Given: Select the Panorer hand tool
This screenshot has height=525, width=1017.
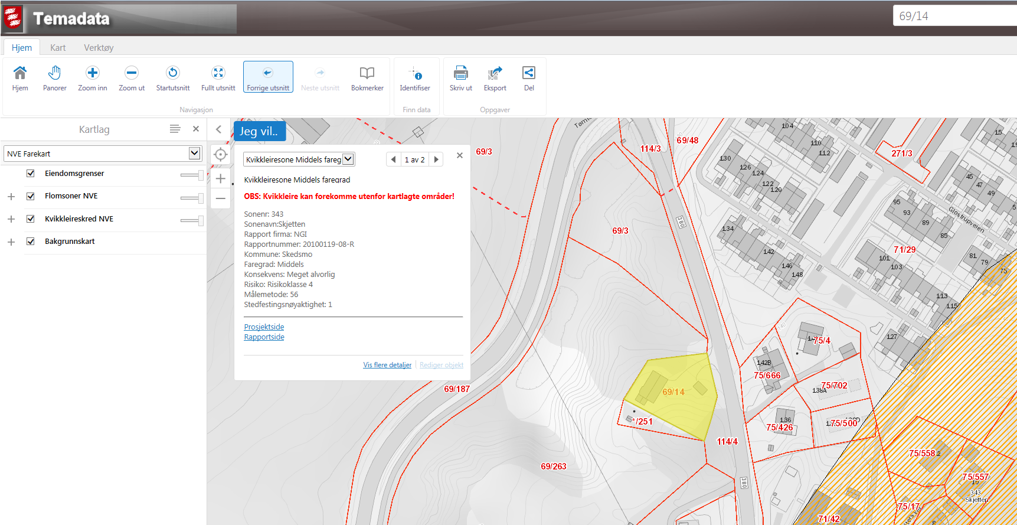Looking at the screenshot, I should point(54,73).
